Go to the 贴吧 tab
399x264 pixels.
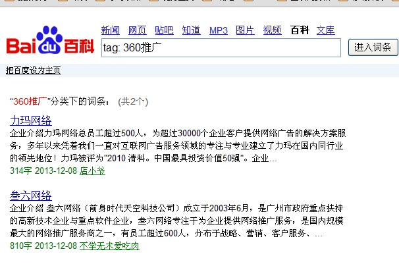click(165, 30)
